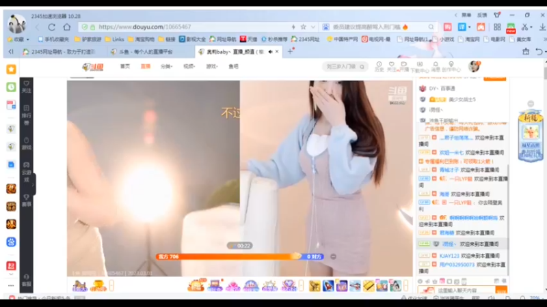Click the emoji icon above chat input
The width and height of the screenshot is (547, 307).
tap(420, 281)
